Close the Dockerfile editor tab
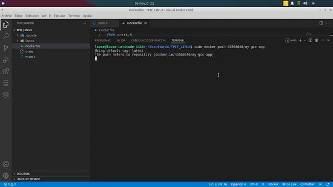 tap(146, 23)
